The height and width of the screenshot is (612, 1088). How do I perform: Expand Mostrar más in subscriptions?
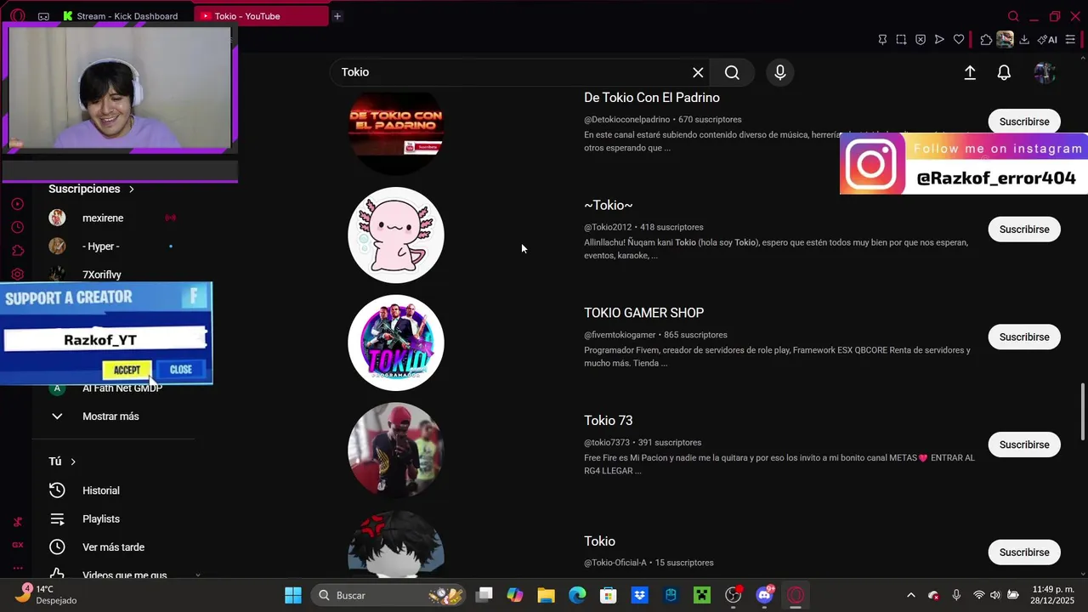pyautogui.click(x=110, y=416)
